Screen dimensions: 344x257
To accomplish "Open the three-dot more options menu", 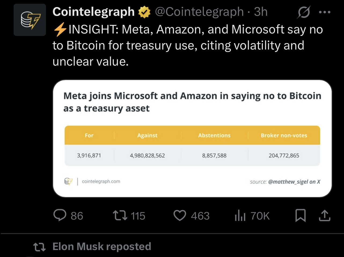I will (325, 12).
